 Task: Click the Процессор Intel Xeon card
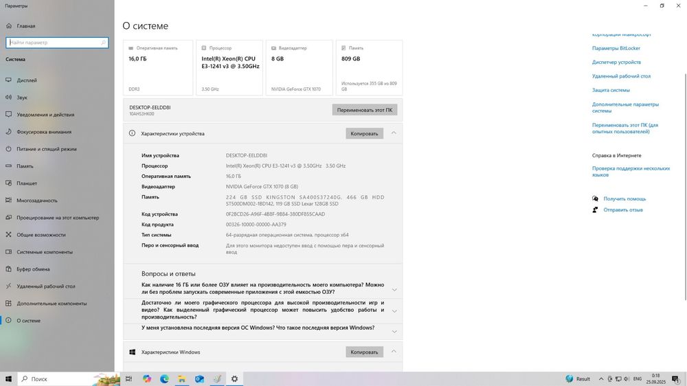[229, 67]
